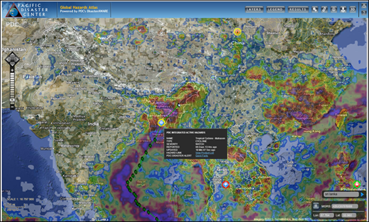
Task: Click the user profile icon
Action: click(343, 9)
